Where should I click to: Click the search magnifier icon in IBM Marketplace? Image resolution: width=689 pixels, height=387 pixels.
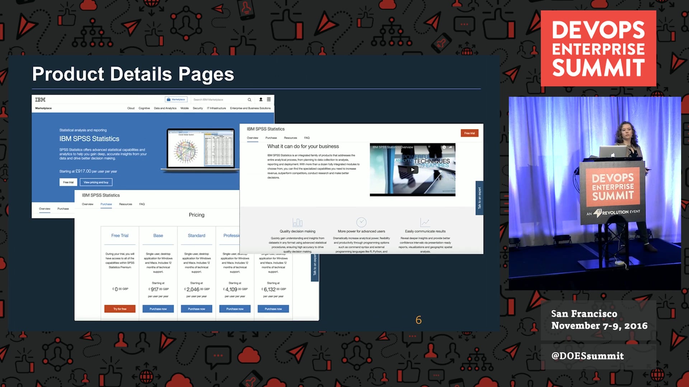[x=249, y=100]
